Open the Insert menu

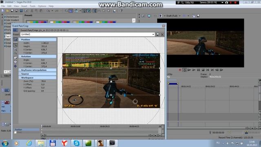(24, 6)
